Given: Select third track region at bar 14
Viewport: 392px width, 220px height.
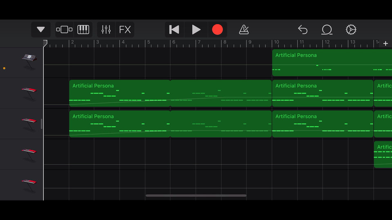Looking at the screenshot, I should (383, 124).
